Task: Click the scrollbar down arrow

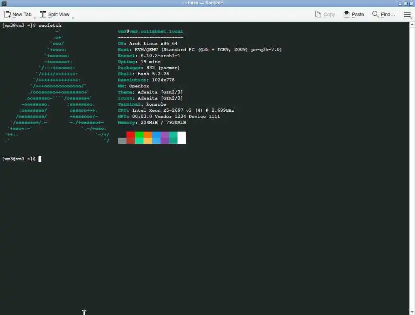Action: pyautogui.click(x=412, y=313)
